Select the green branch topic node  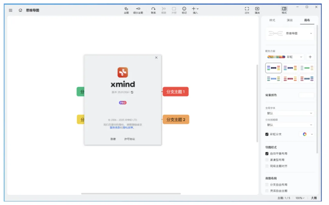pos(80,92)
